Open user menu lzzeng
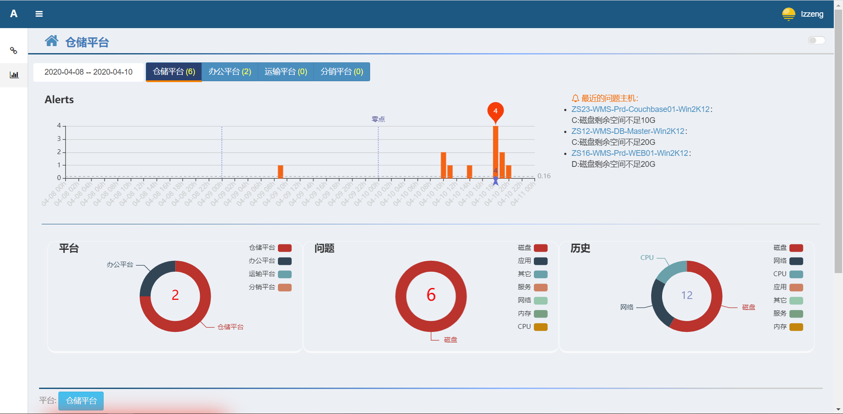The image size is (843, 414). [812, 14]
